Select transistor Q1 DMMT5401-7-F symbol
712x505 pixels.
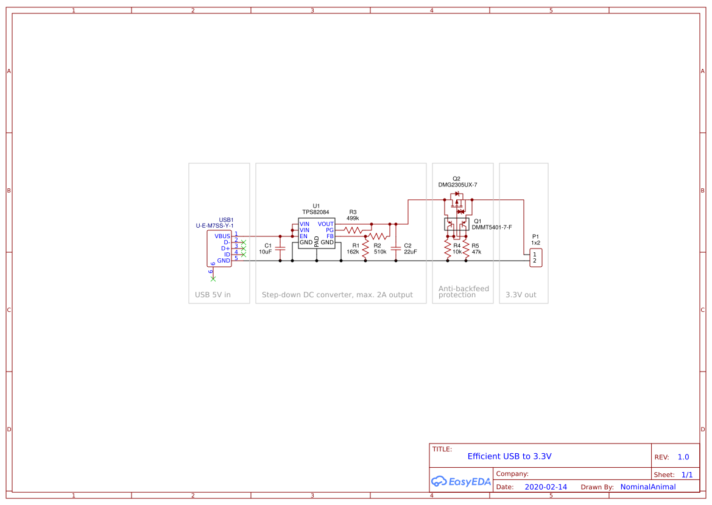click(457, 224)
